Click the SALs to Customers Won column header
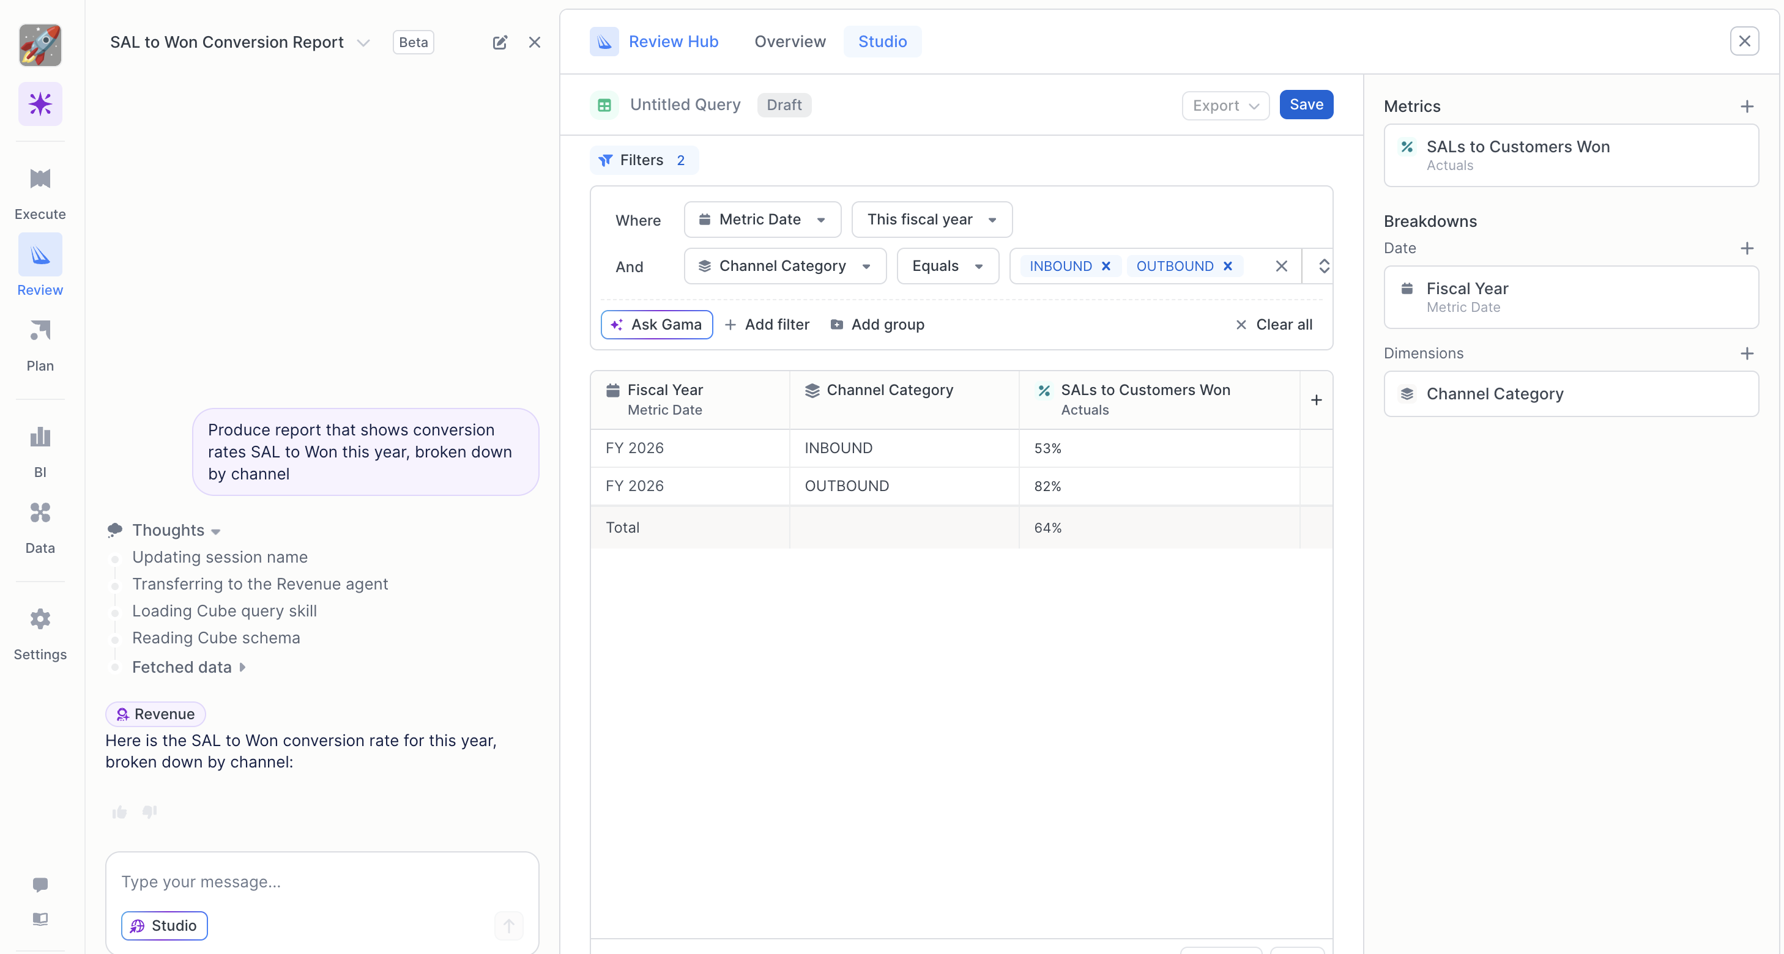The image size is (1784, 954). pyautogui.click(x=1159, y=399)
